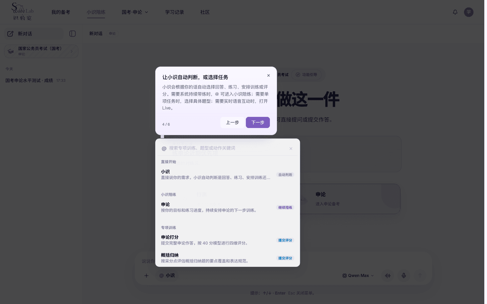This screenshot has height=304, width=487.
Task: Click the voice waveform Live icon
Action: click(x=388, y=276)
